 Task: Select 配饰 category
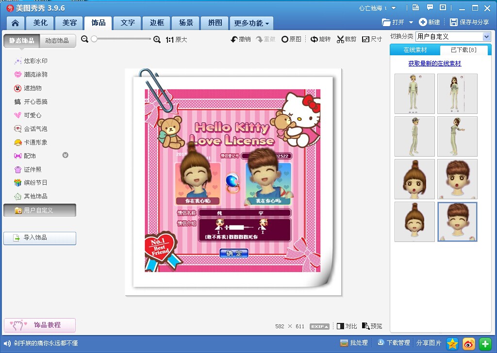coord(25,156)
